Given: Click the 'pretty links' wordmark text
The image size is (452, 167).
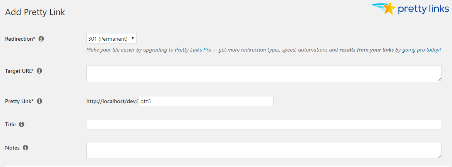Looking at the screenshot, I should [423, 9].
